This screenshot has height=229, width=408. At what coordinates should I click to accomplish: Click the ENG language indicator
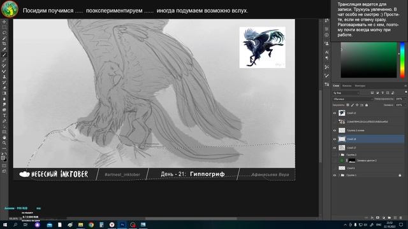tap(379, 225)
